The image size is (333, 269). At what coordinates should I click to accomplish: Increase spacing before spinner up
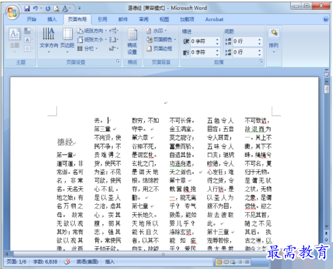[x=259, y=39]
